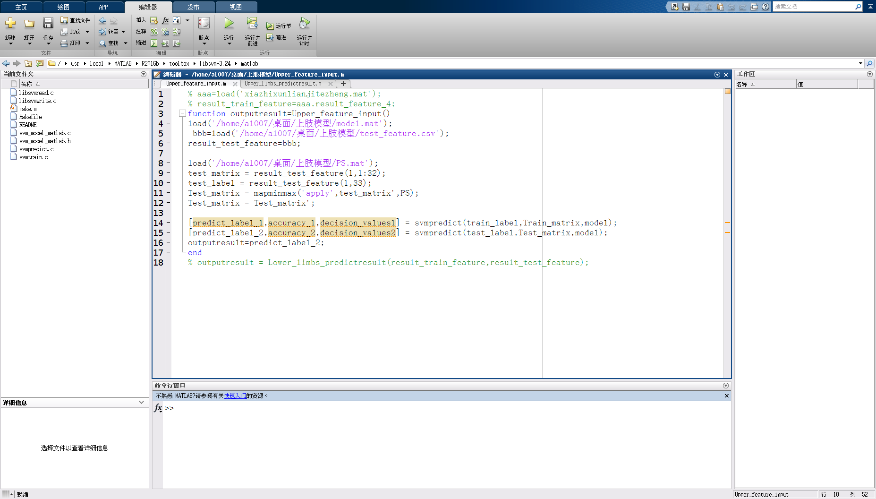Select make.m in the file list
This screenshot has height=499, width=876.
click(x=28, y=109)
